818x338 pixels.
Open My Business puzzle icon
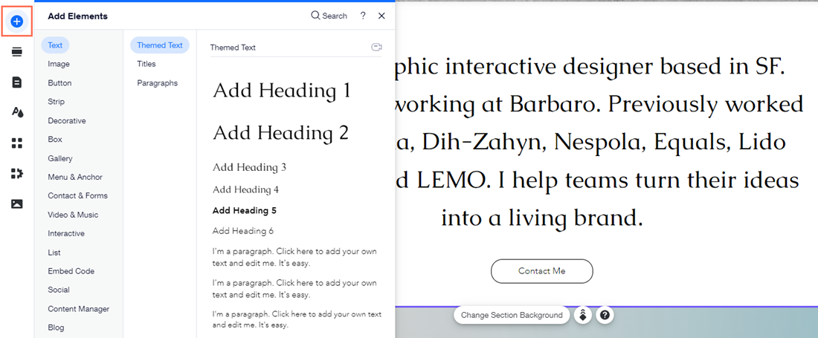(x=16, y=173)
